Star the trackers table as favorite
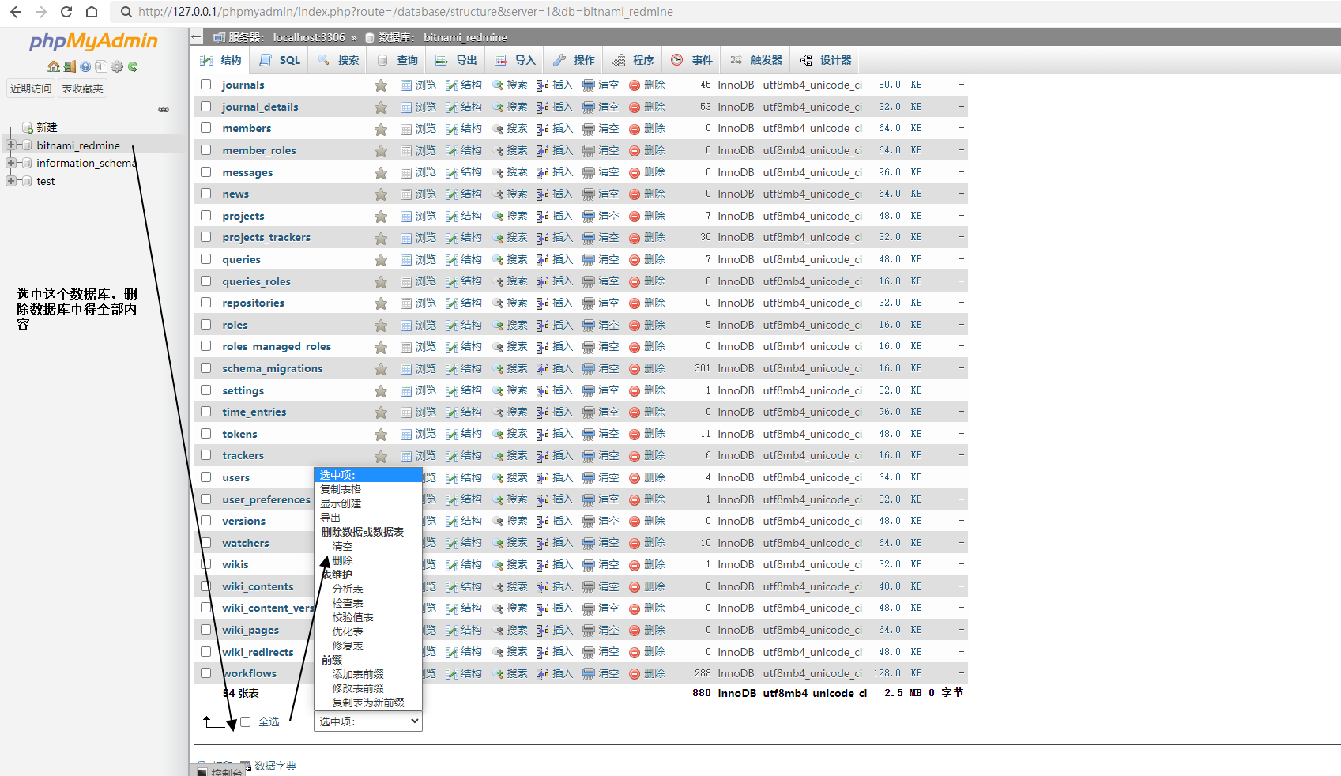Viewport: 1341px width, 776px height. tap(381, 456)
